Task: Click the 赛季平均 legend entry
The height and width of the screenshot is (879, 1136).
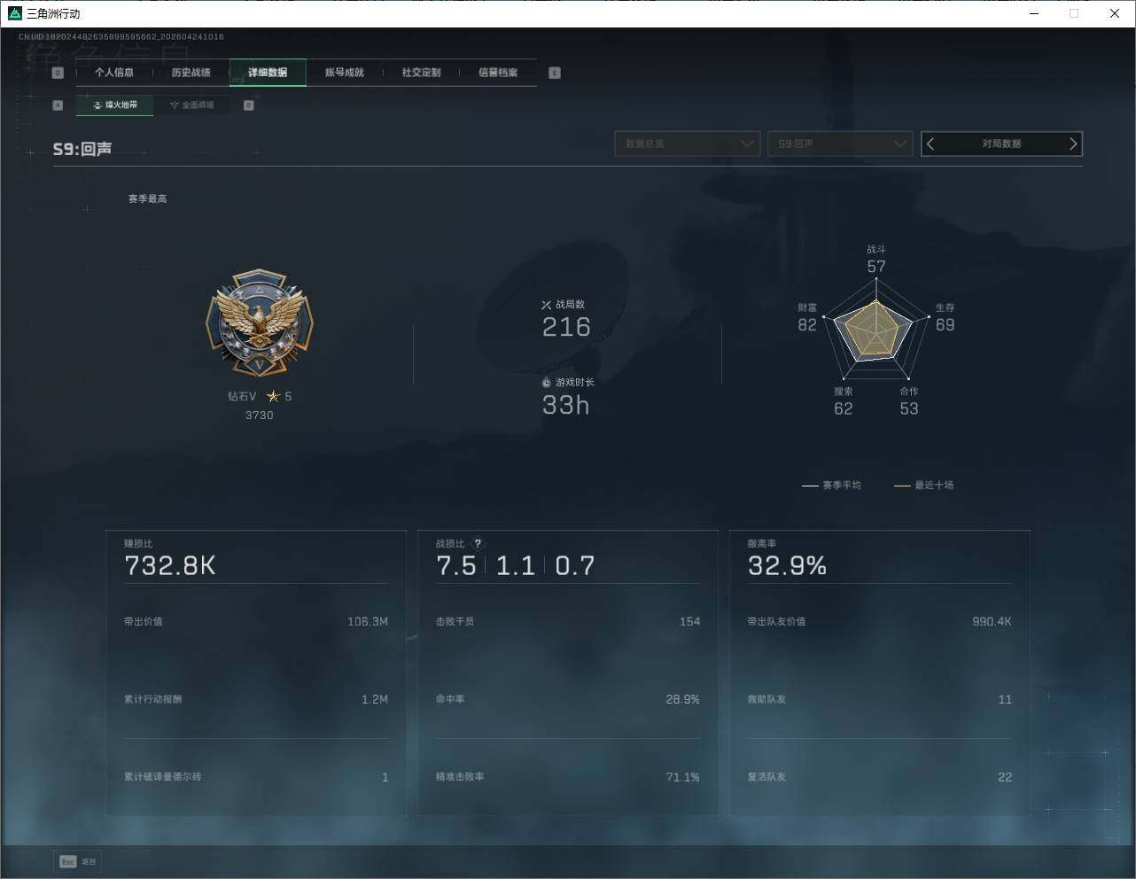Action: pyautogui.click(x=831, y=486)
